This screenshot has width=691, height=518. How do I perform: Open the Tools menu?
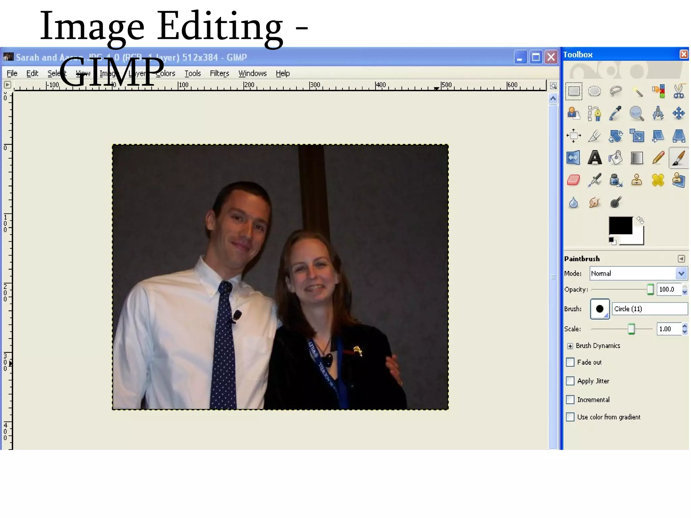193,73
